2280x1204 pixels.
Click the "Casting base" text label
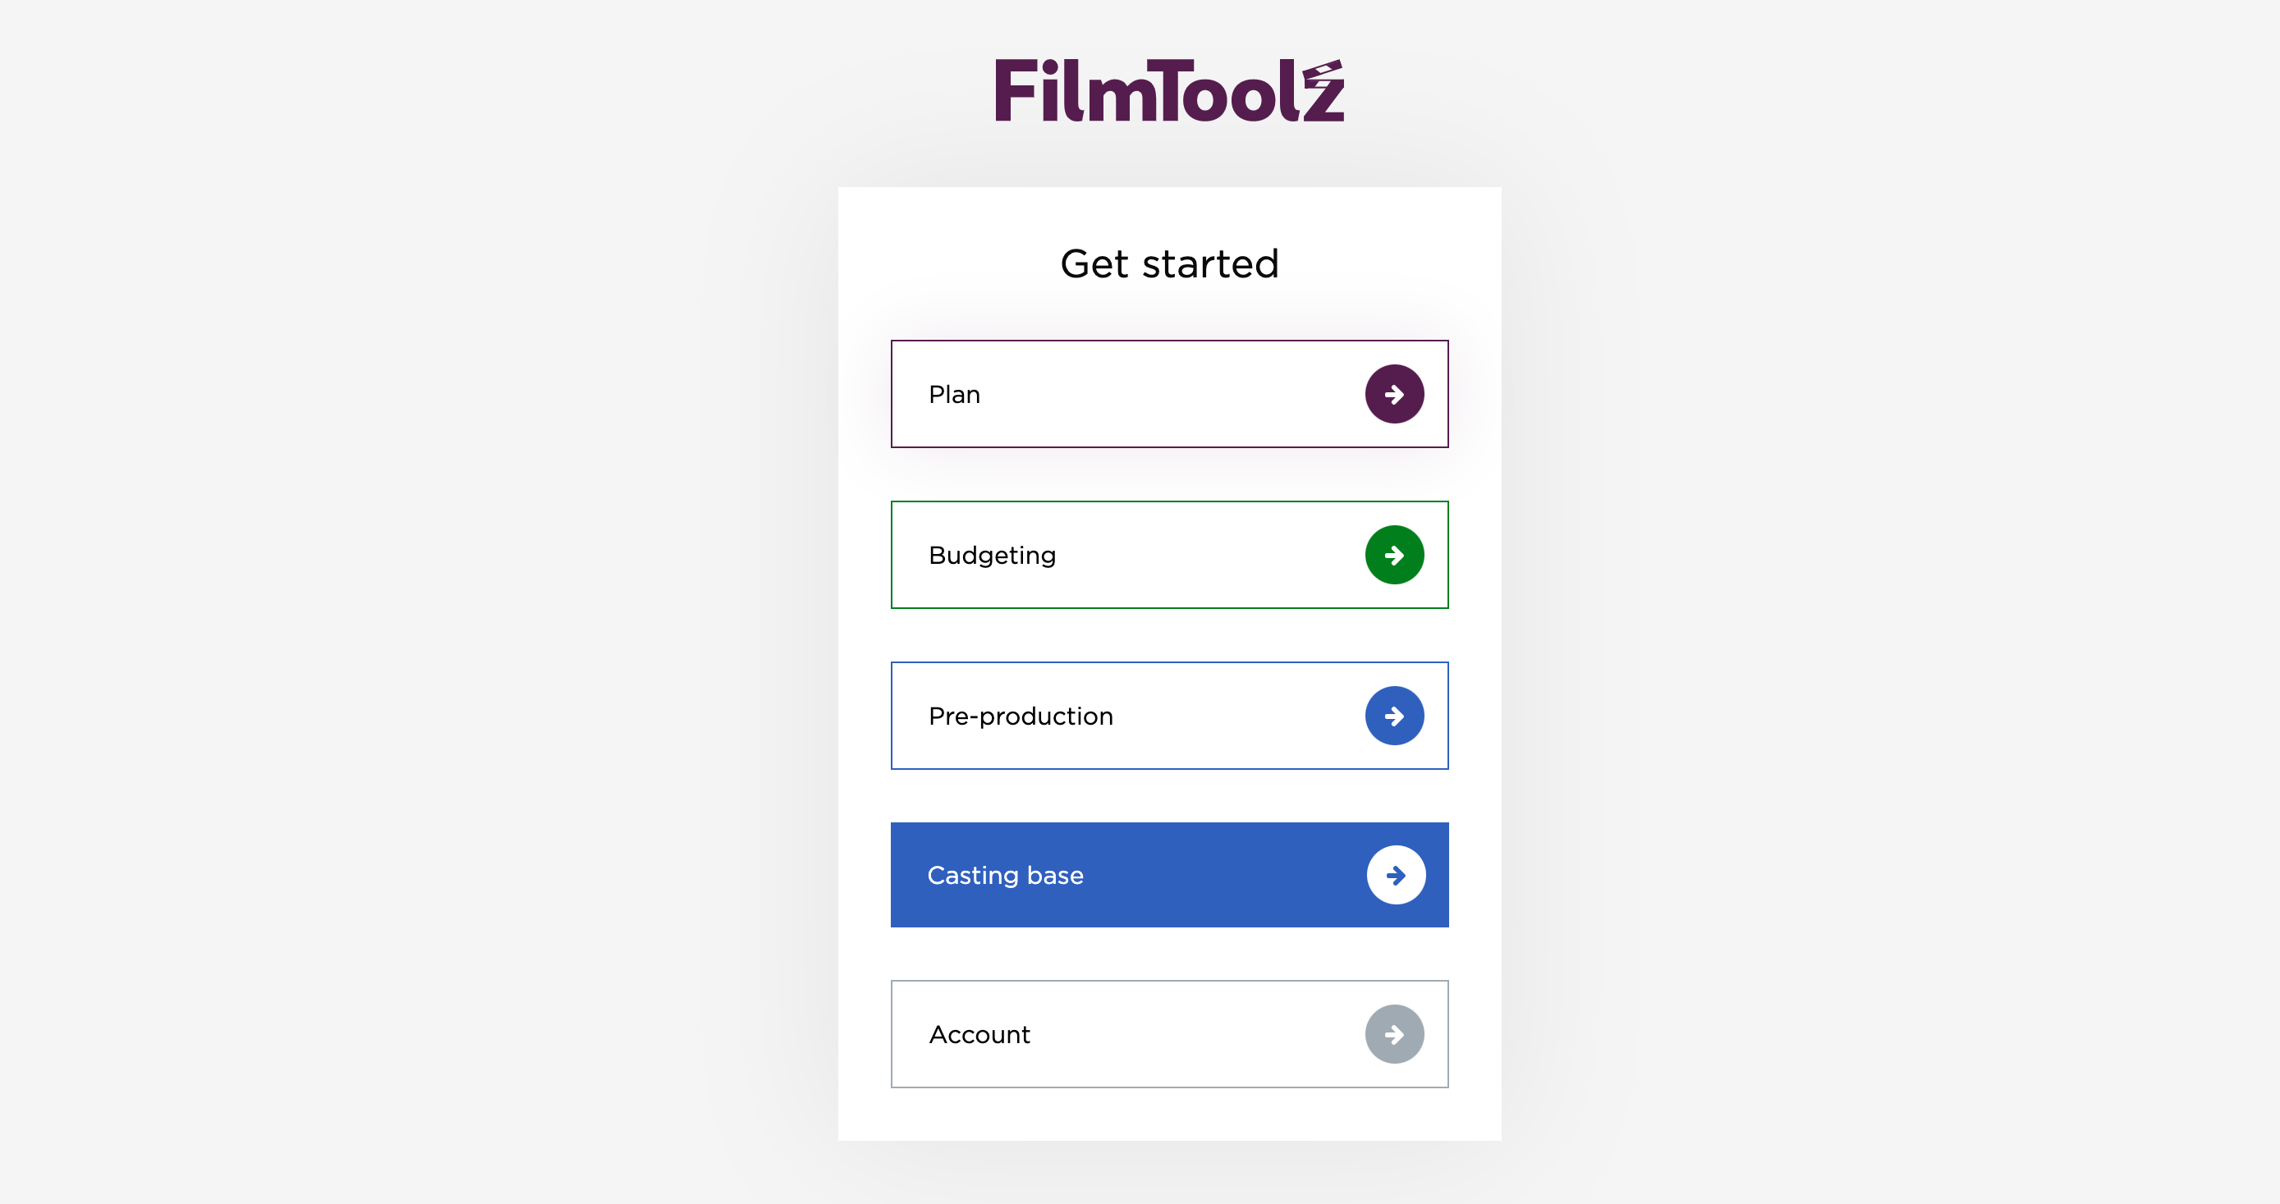tap(1005, 876)
